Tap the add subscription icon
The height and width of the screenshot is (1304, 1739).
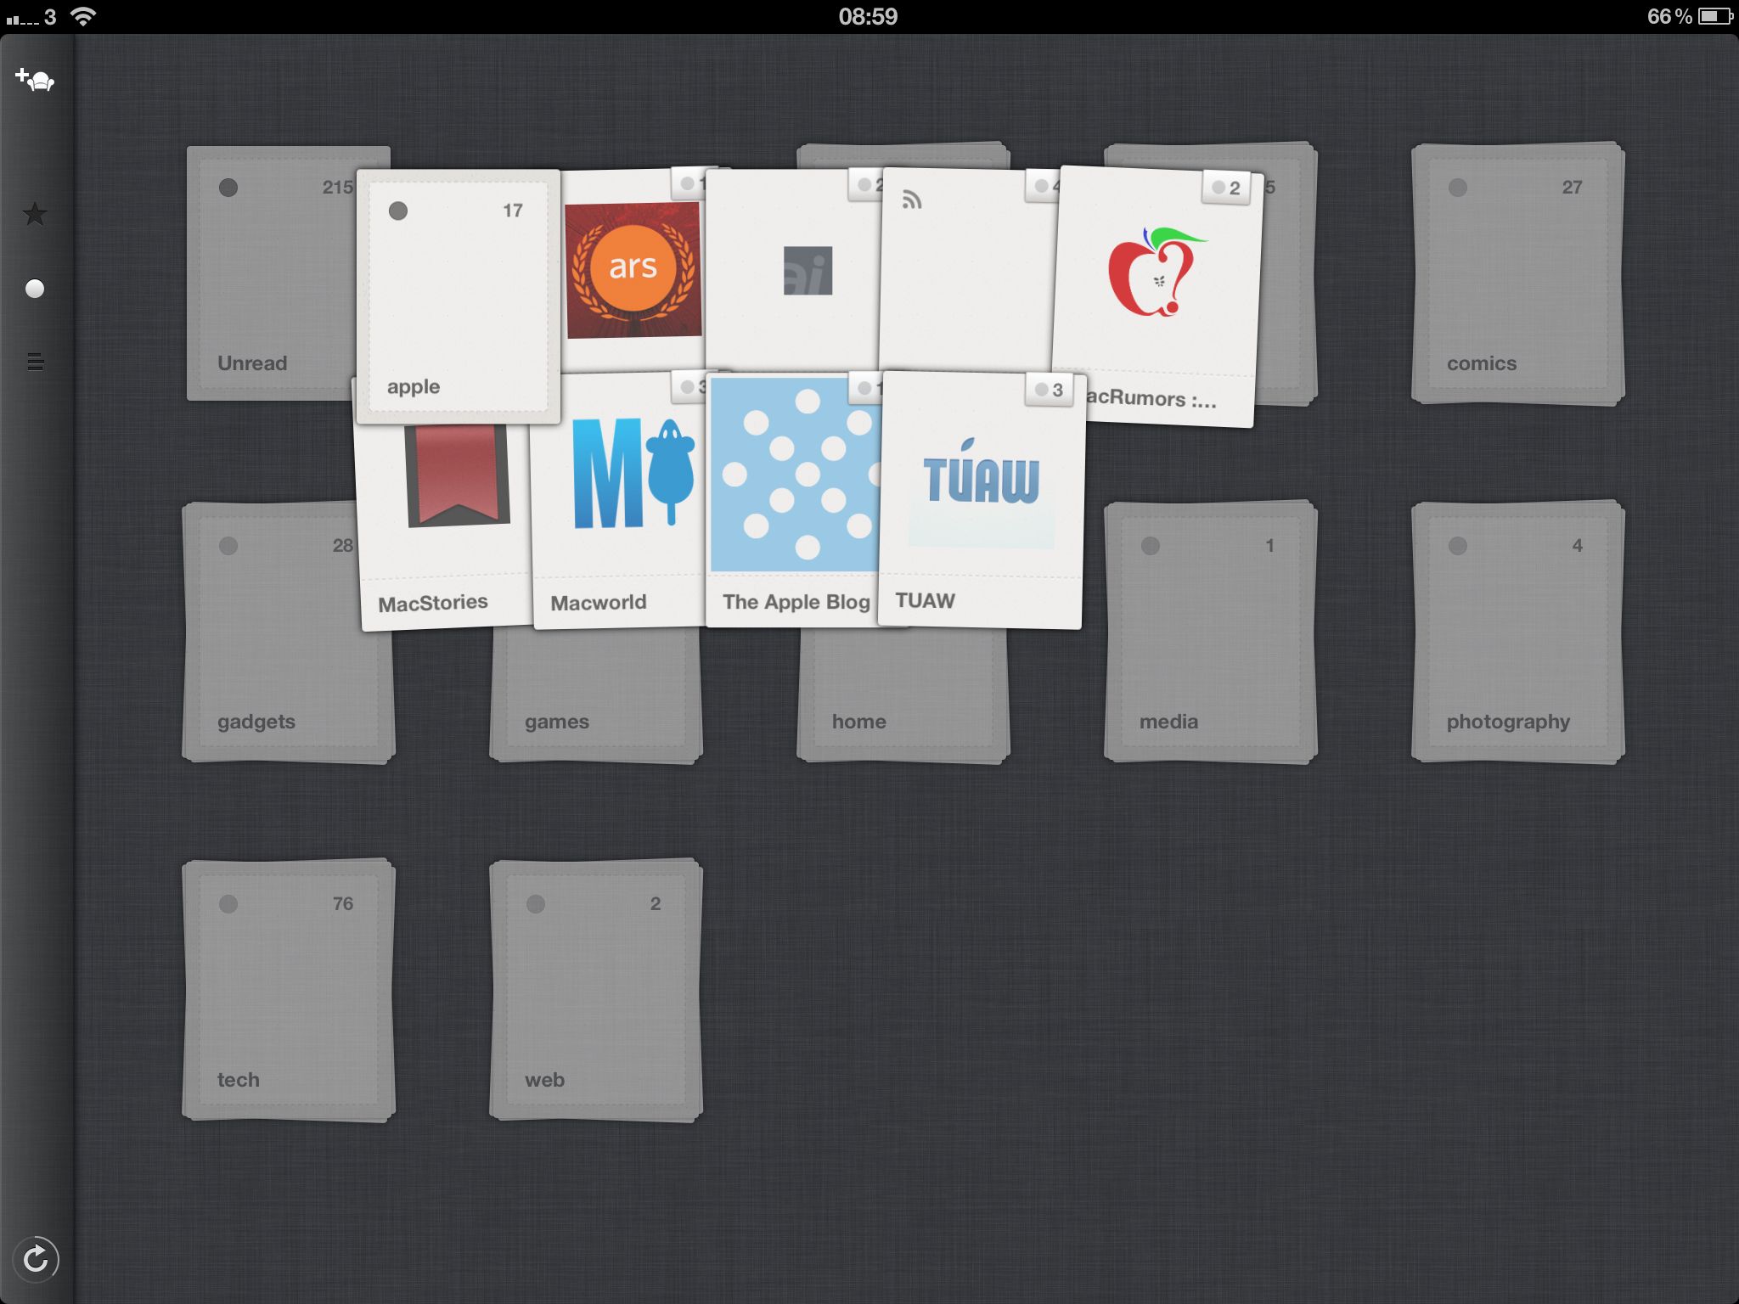(x=35, y=80)
